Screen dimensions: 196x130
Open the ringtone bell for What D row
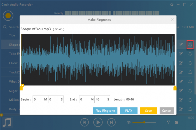click(x=190, y=81)
